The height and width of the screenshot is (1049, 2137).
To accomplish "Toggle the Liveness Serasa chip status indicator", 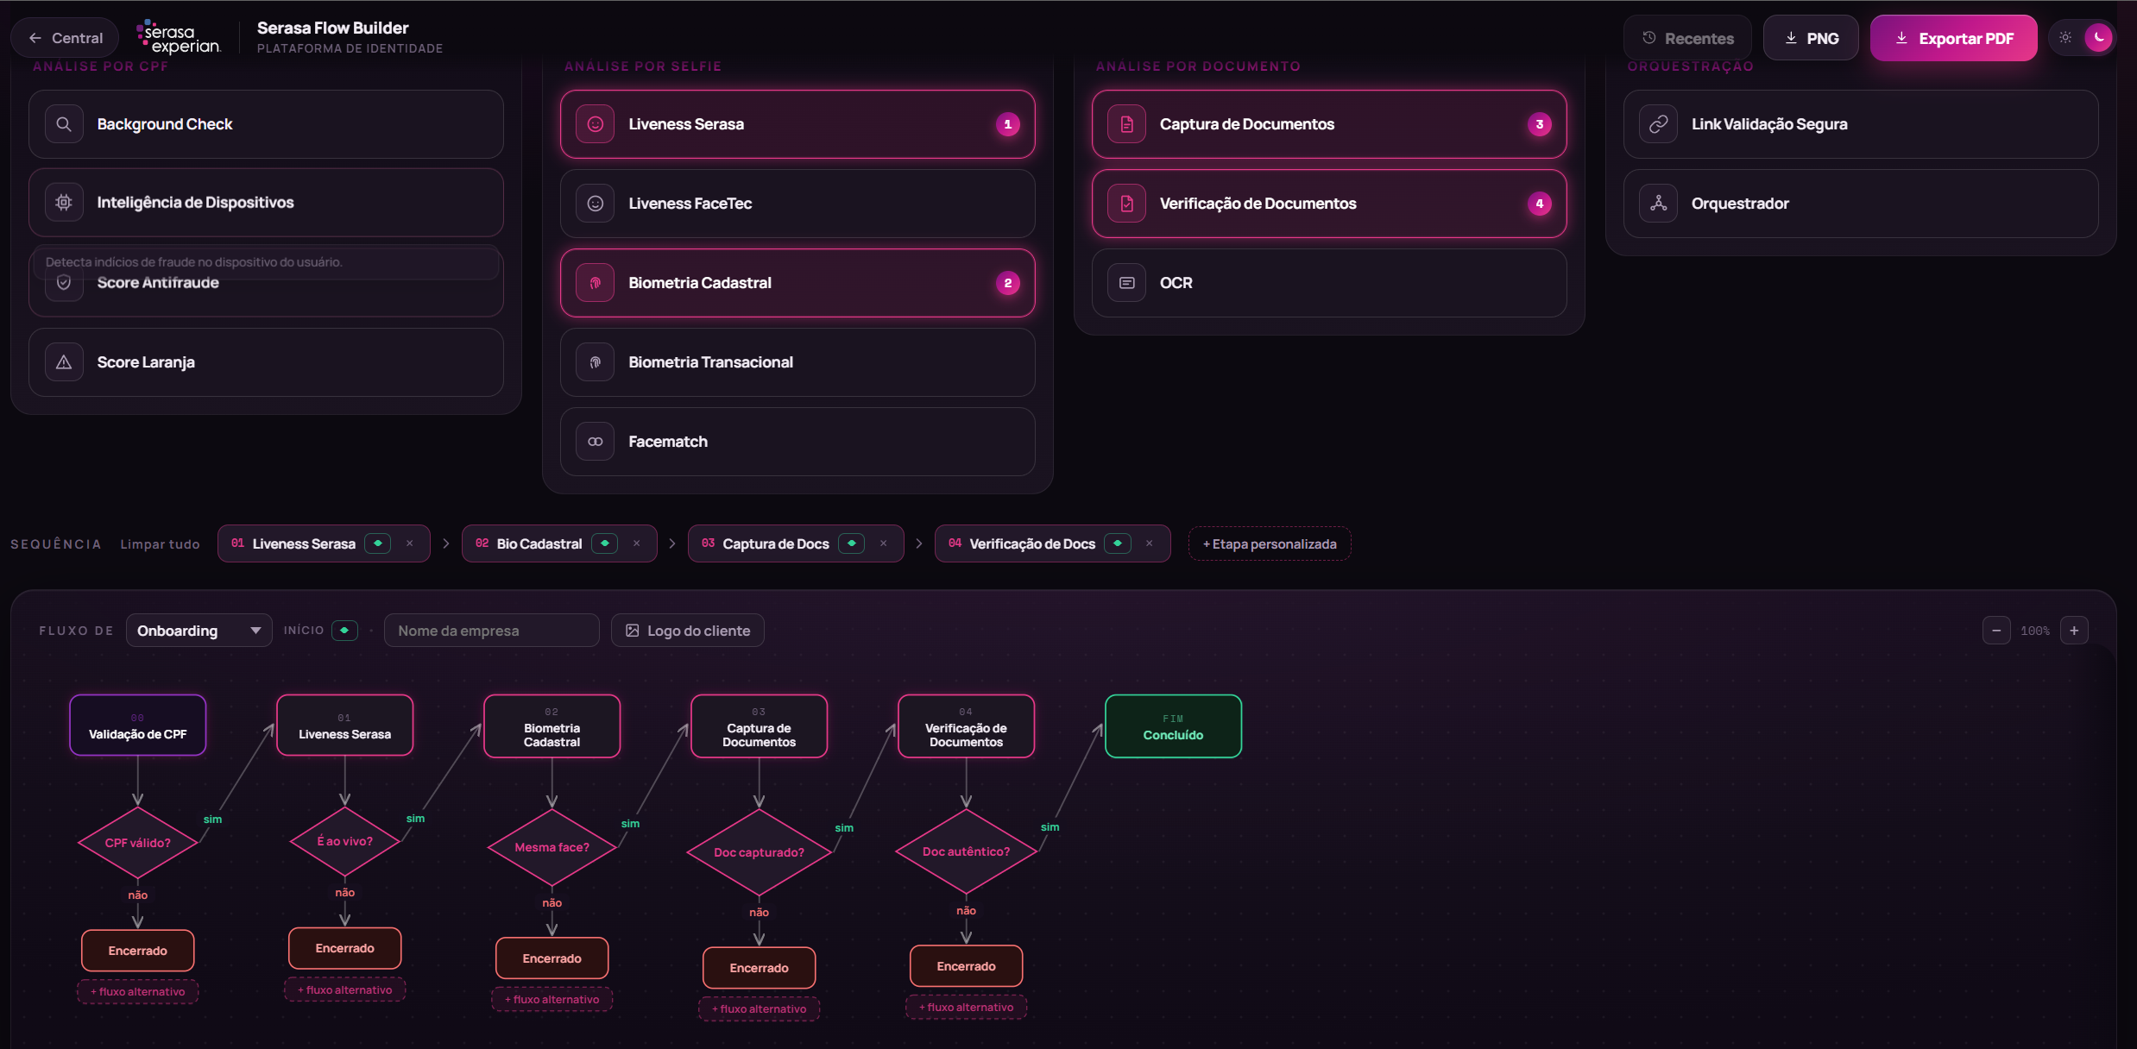I will [378, 543].
